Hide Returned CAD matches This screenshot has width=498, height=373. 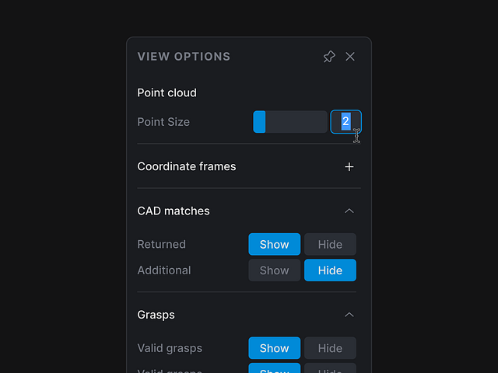click(330, 244)
